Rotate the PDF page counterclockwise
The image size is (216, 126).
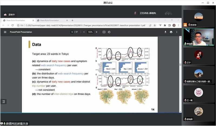[109, 32]
